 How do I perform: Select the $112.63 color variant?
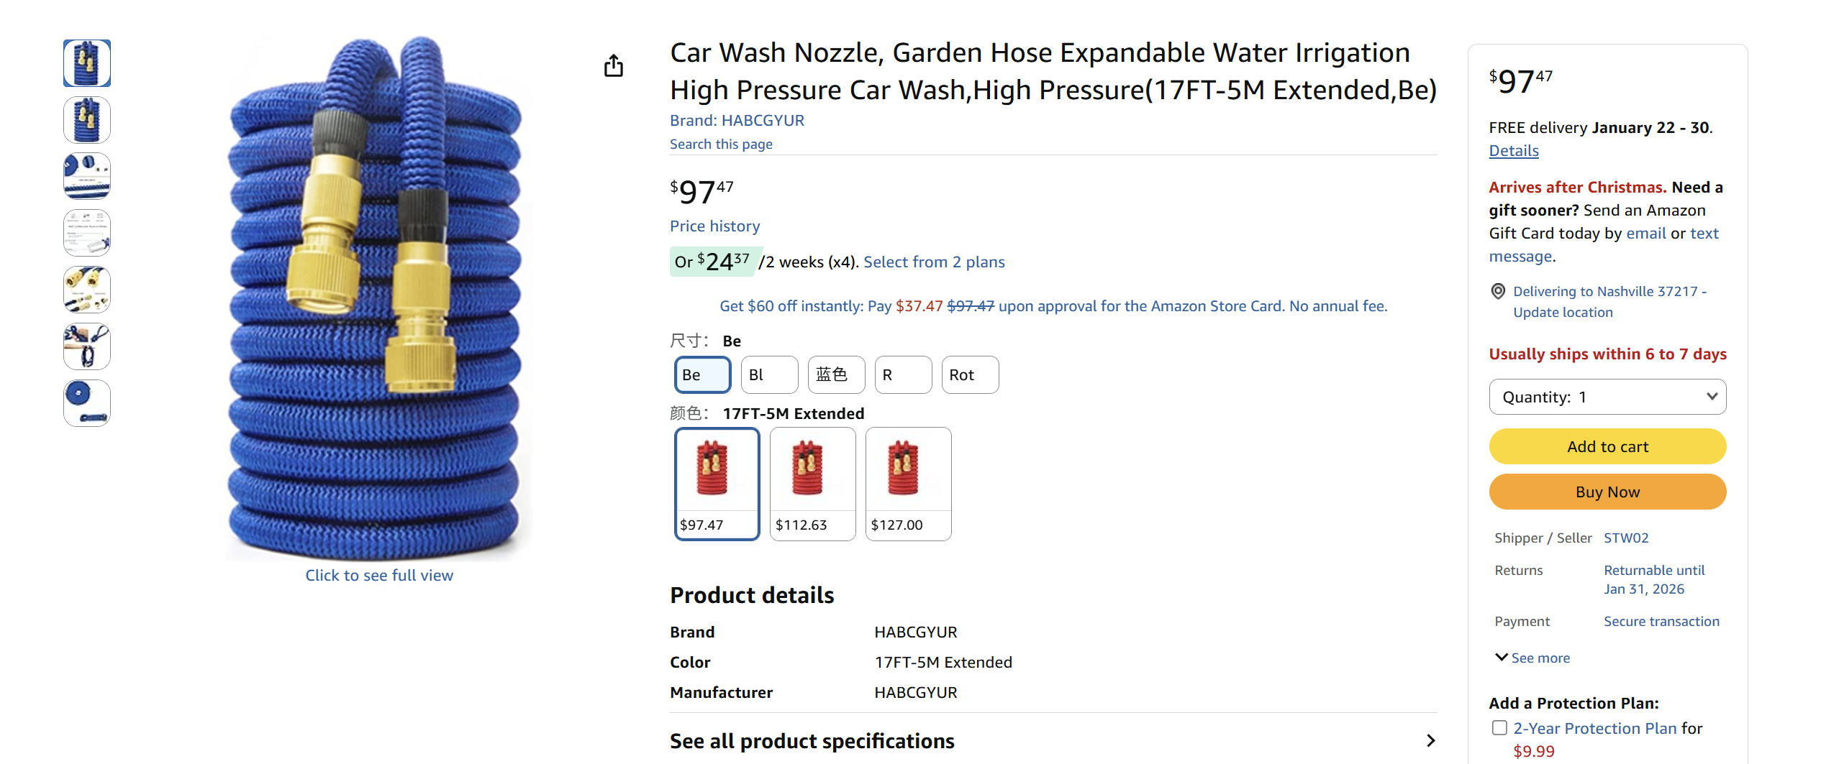(x=812, y=483)
